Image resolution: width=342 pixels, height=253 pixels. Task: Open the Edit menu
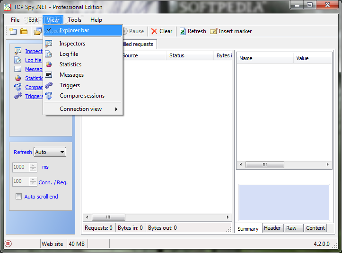tap(33, 20)
